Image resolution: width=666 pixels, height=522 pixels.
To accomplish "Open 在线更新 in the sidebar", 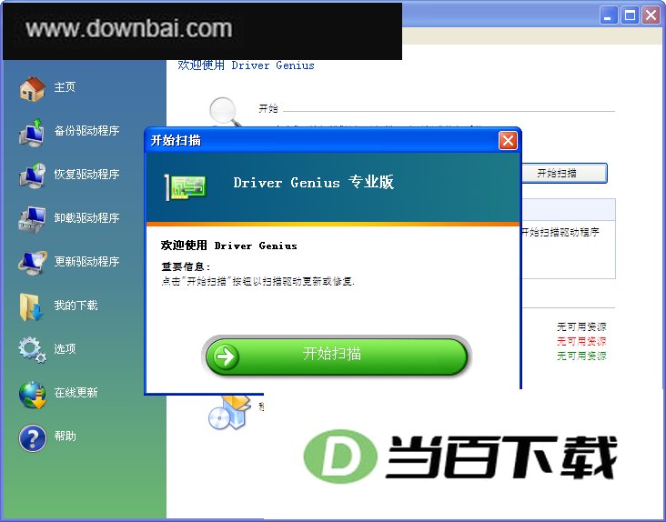I will 76,393.
